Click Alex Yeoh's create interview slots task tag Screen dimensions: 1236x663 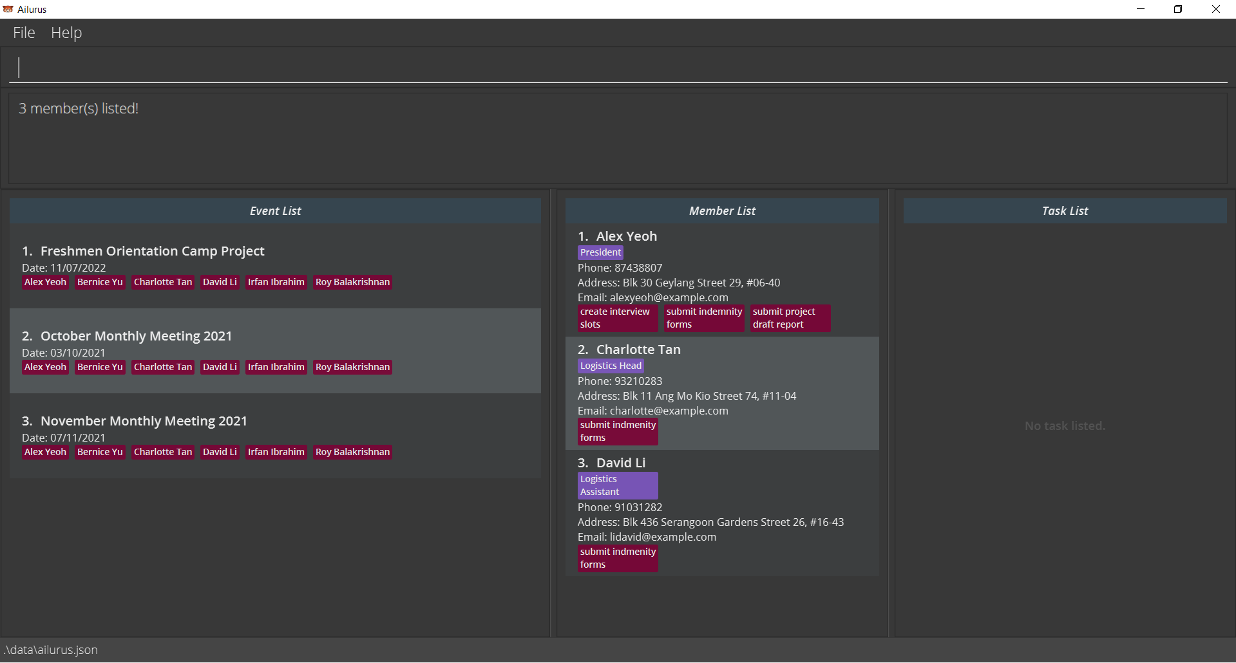point(617,318)
